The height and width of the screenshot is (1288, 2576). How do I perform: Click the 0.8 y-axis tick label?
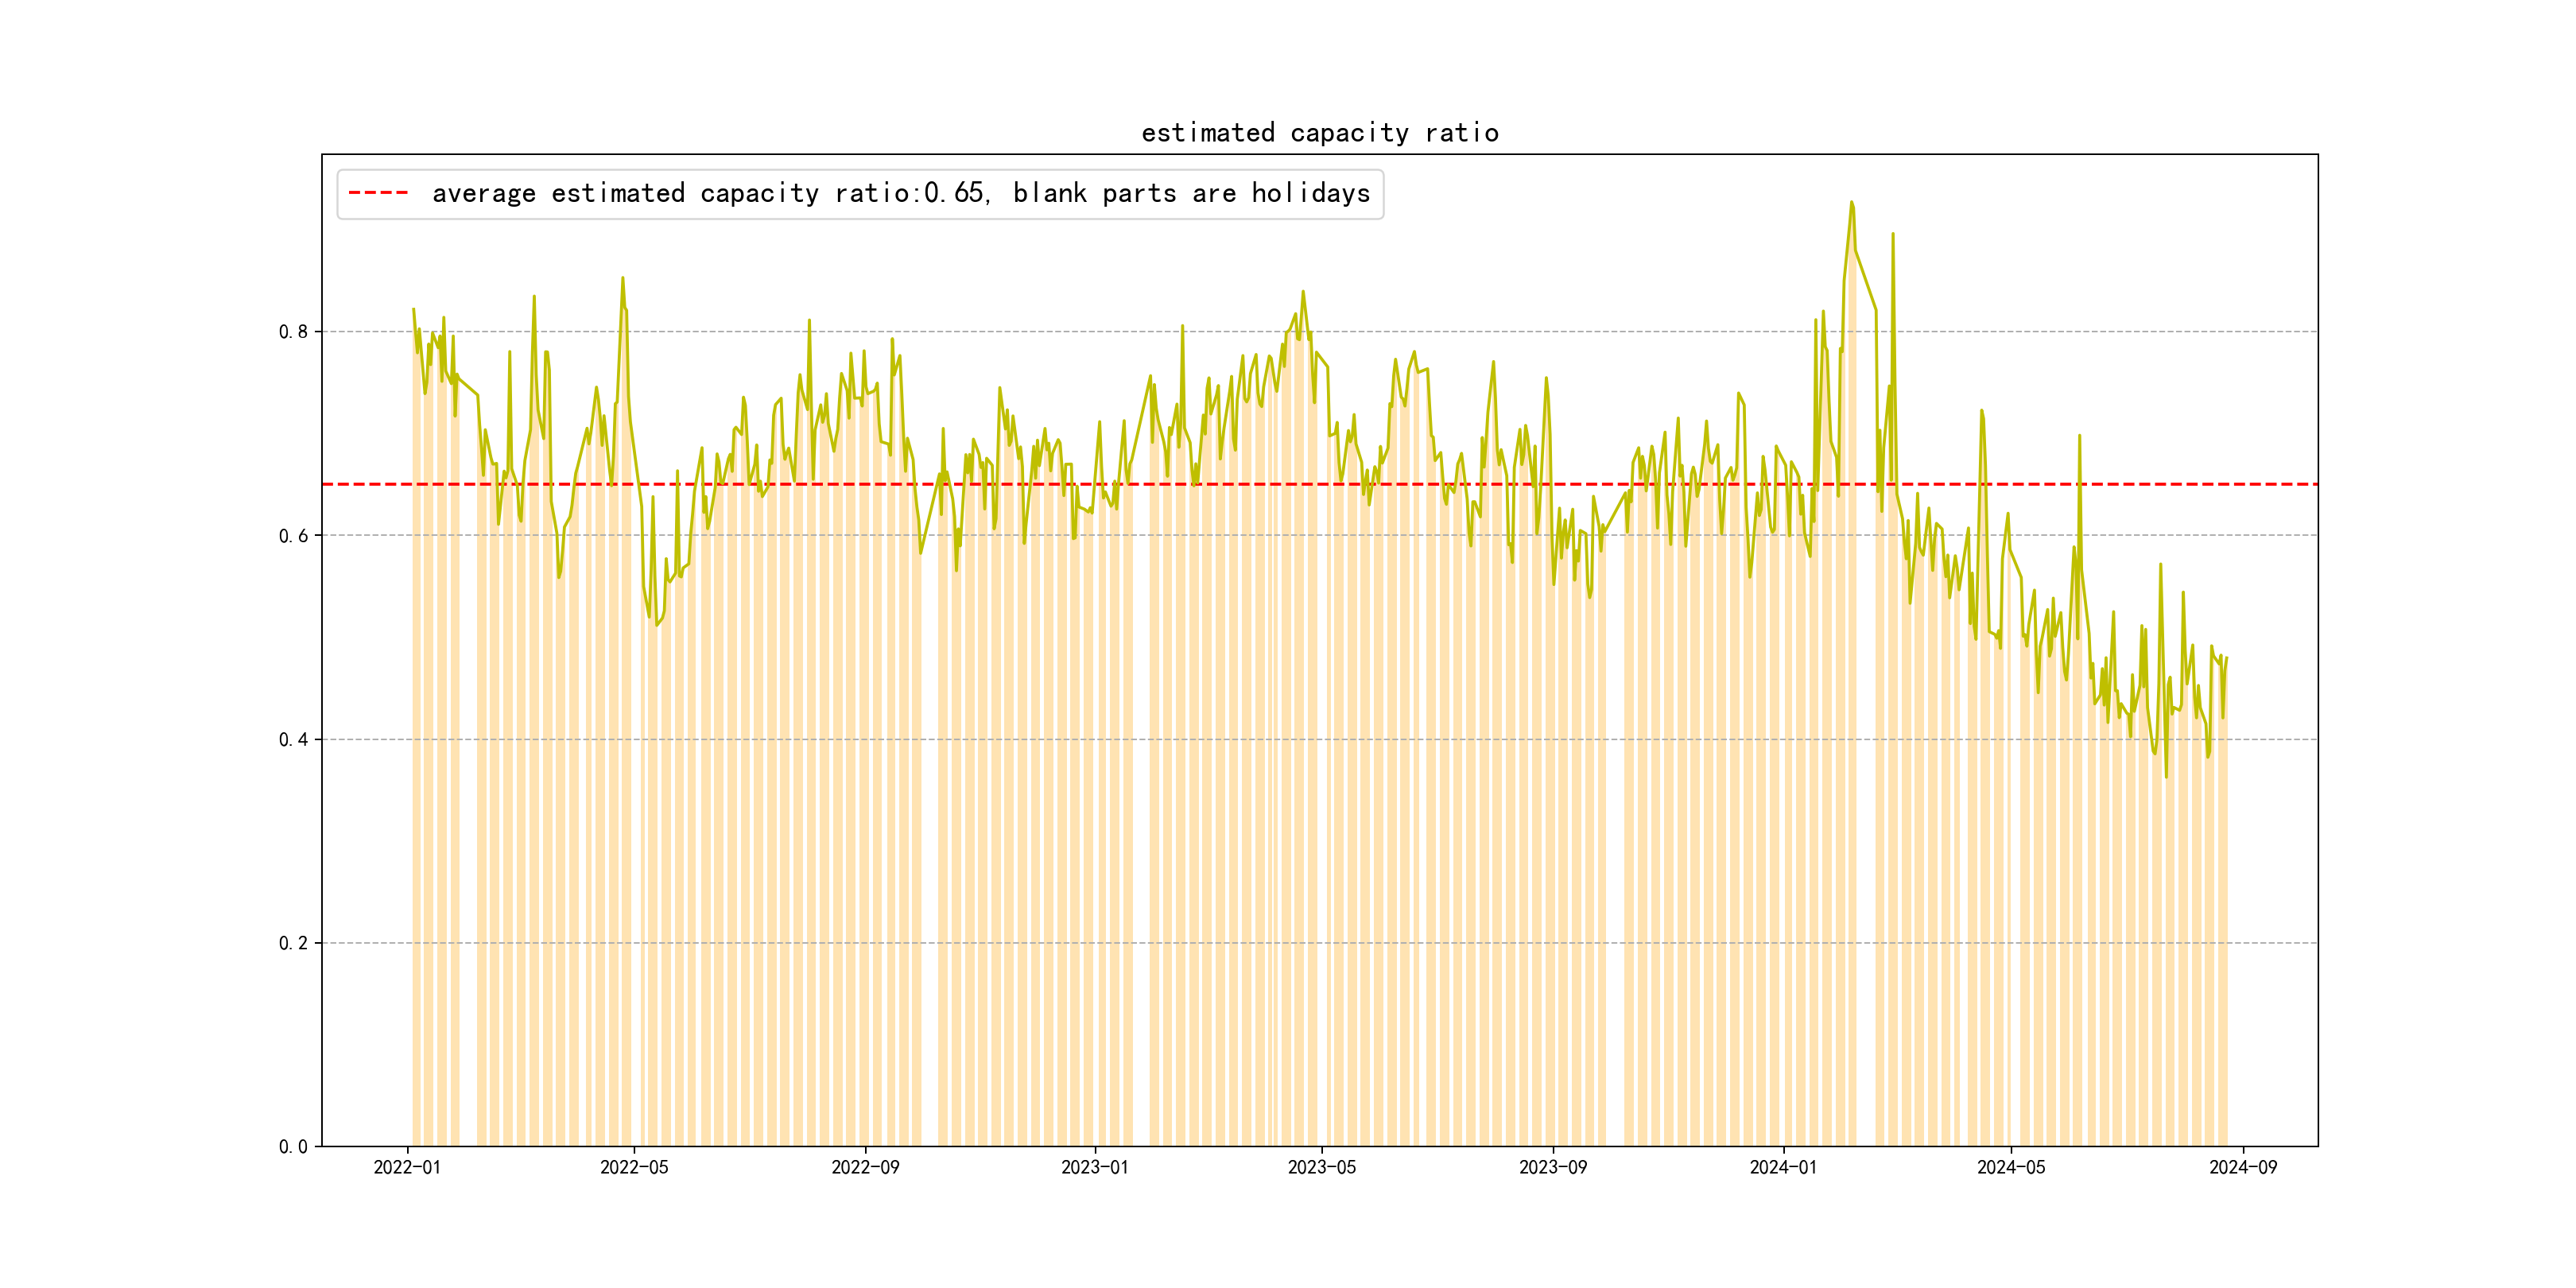click(x=293, y=332)
